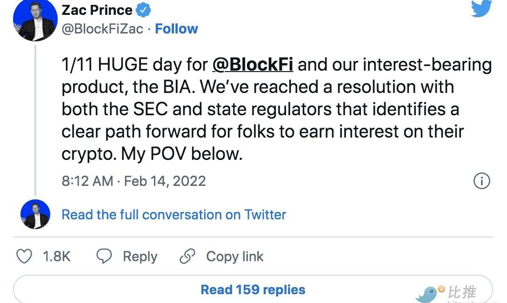The image size is (507, 303).
Task: Open the tweet info circle icon
Action: coord(481,181)
